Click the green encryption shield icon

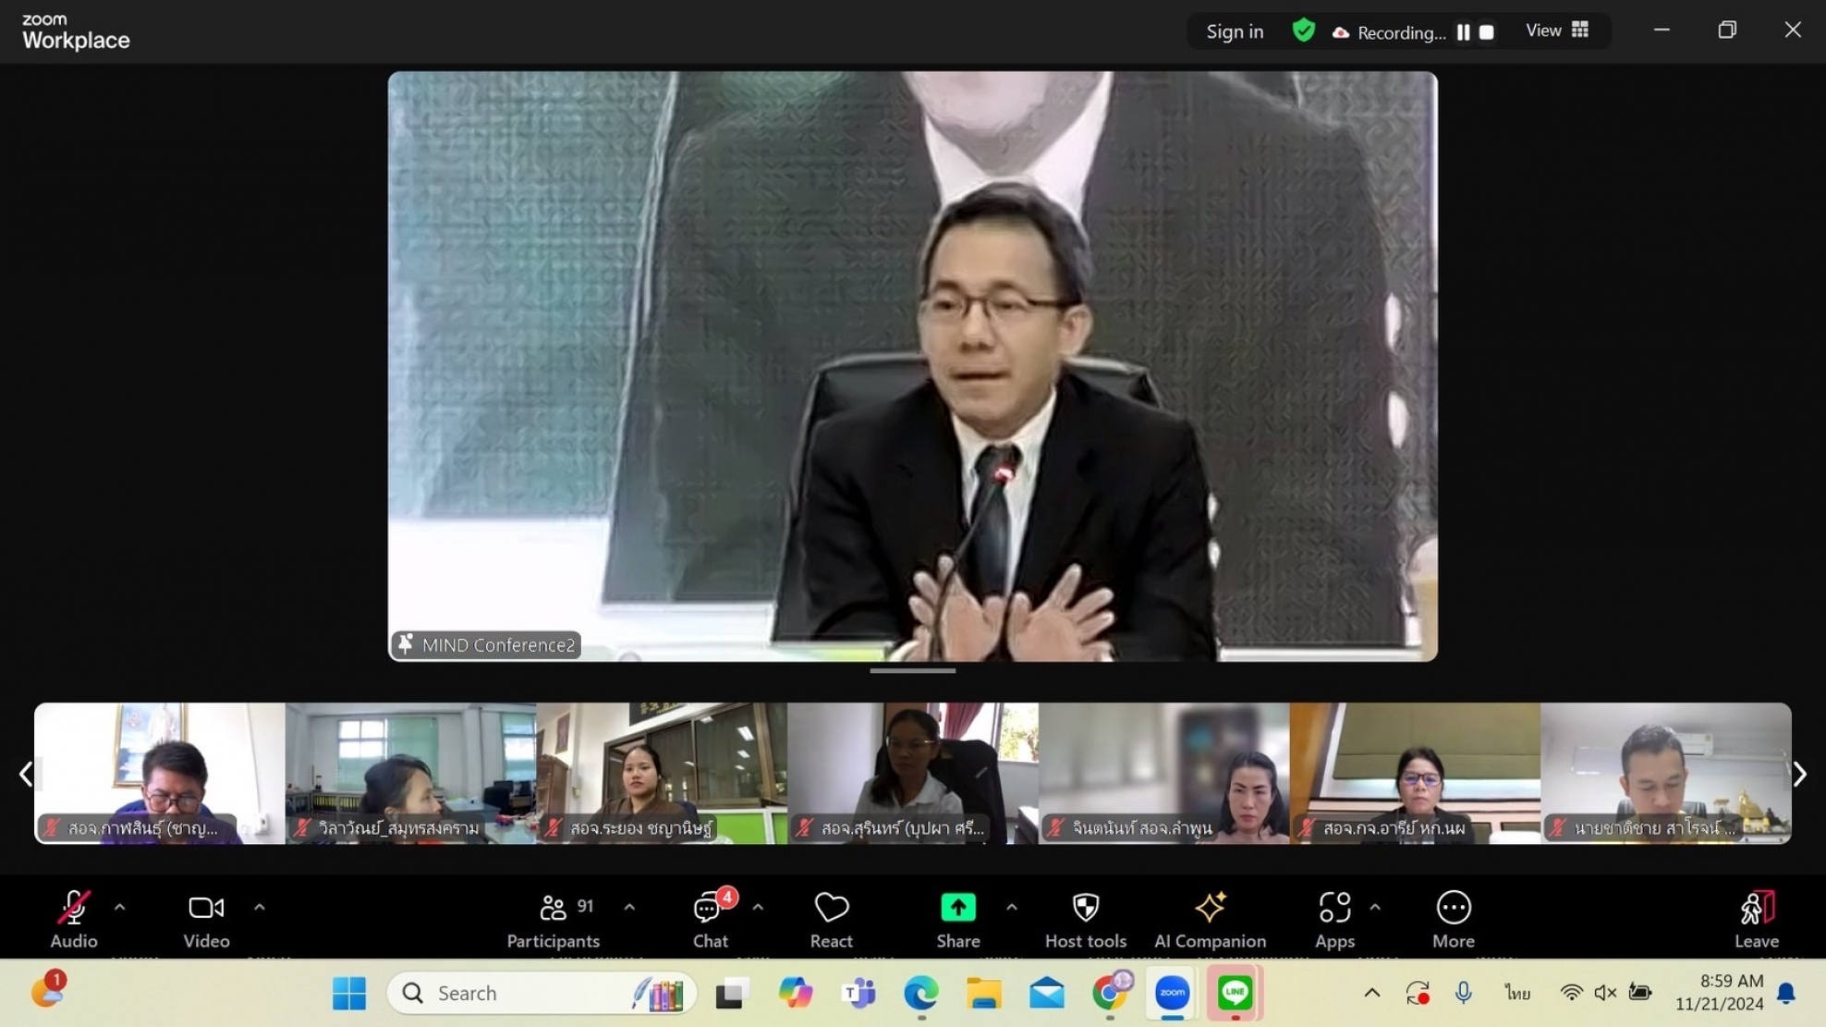click(1303, 31)
